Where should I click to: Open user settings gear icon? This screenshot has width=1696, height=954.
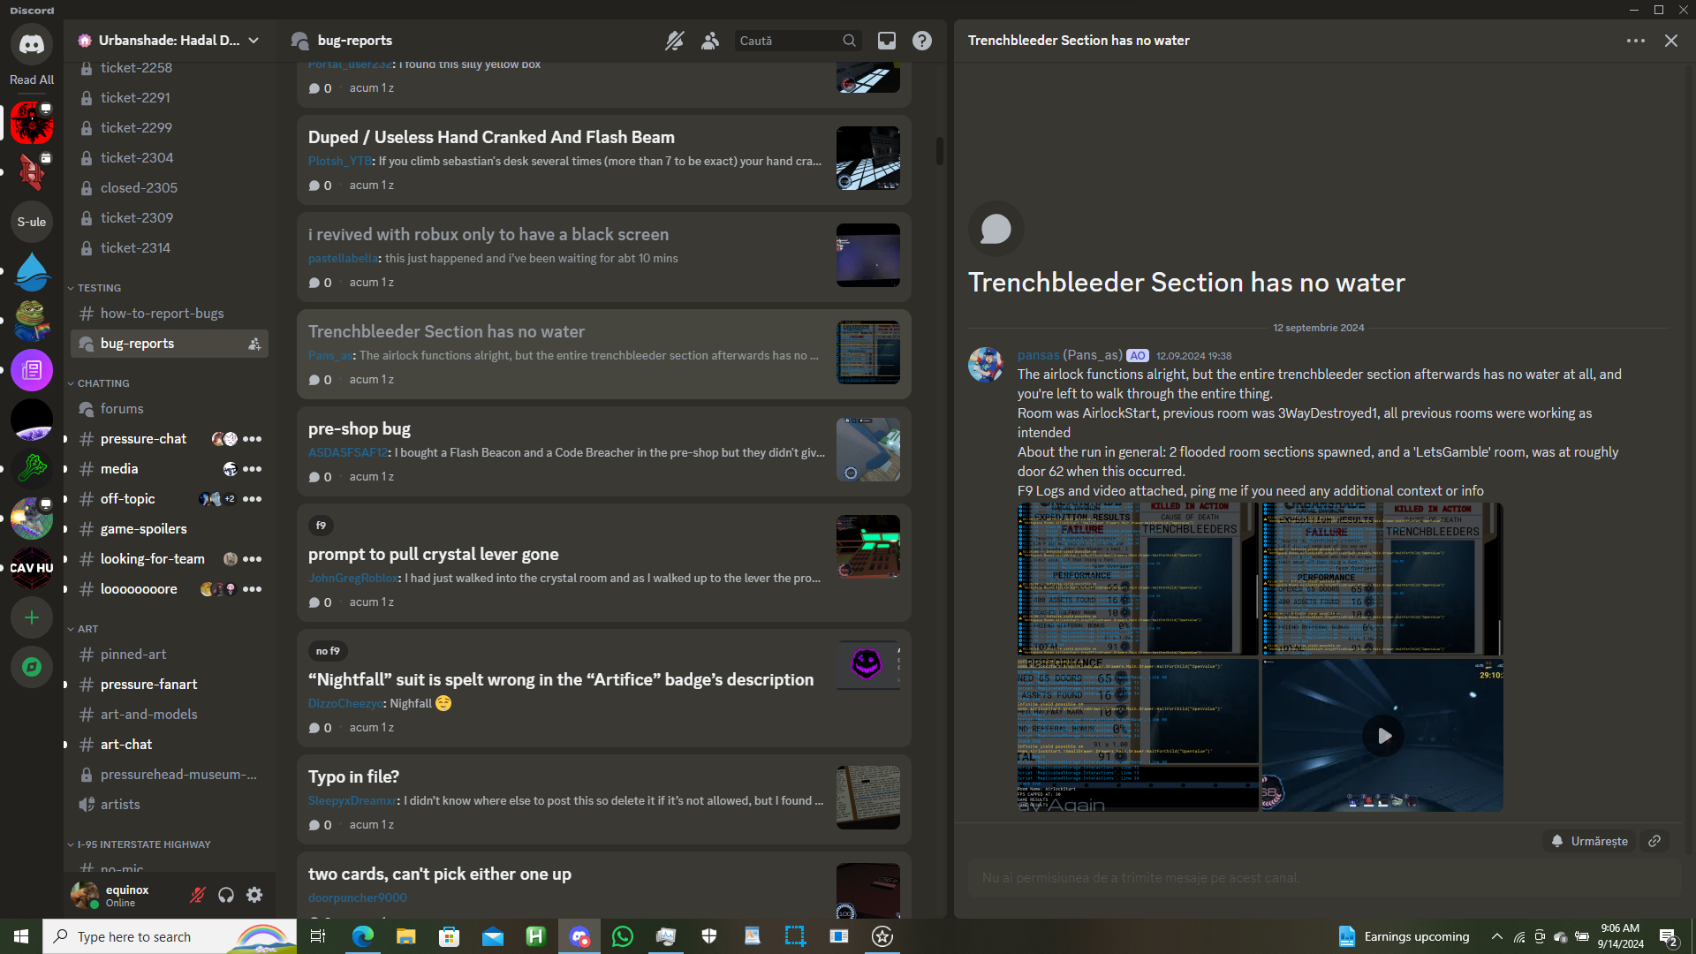tap(254, 895)
